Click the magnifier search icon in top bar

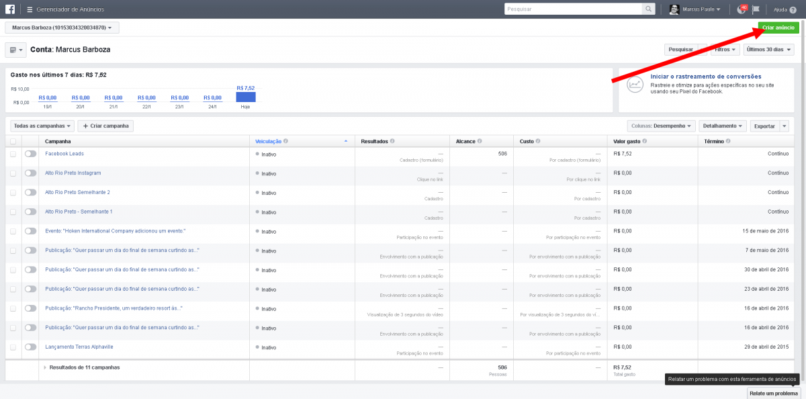coord(648,9)
